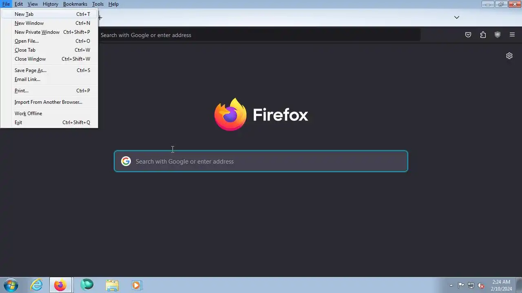This screenshot has width=522, height=293.
Task: Open the media player taskbar icon
Action: click(137, 285)
